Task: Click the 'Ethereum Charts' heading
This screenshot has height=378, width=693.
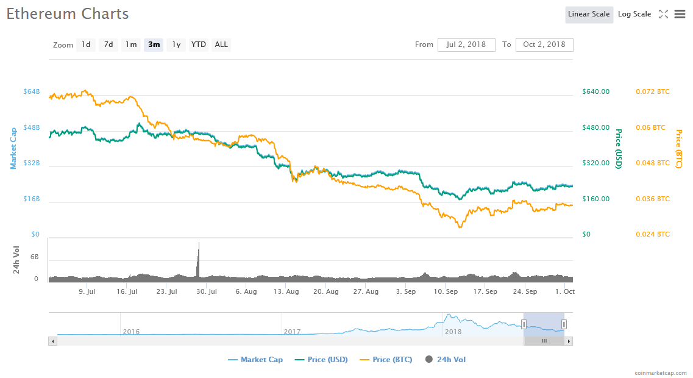Action: pyautogui.click(x=68, y=13)
